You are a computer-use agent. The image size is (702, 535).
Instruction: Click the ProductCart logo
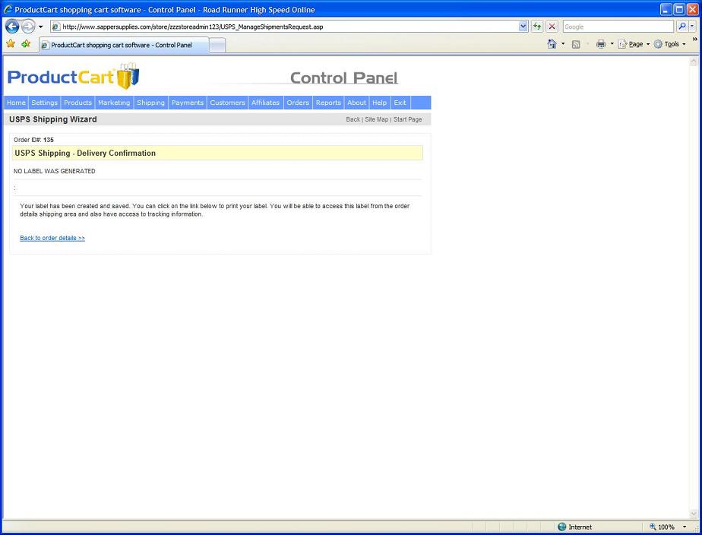pyautogui.click(x=73, y=77)
